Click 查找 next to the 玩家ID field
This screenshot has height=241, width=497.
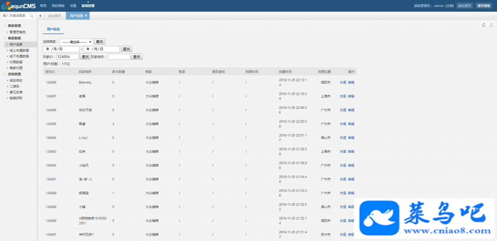[85, 57]
